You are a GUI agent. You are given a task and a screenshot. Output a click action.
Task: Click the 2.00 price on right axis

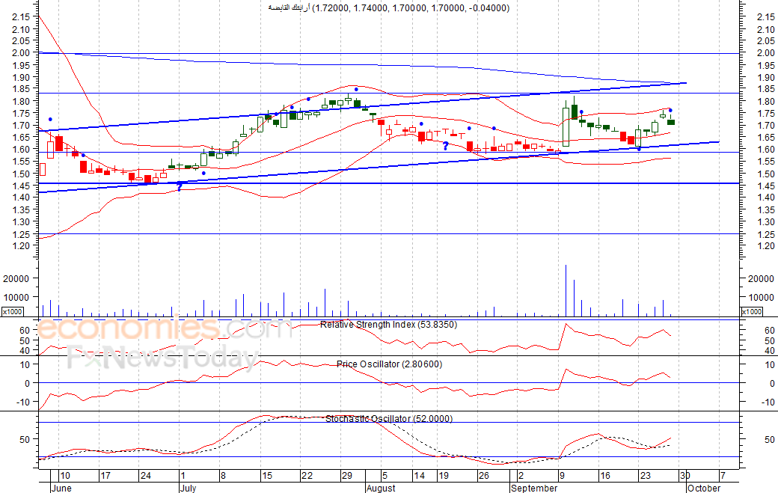click(765, 52)
